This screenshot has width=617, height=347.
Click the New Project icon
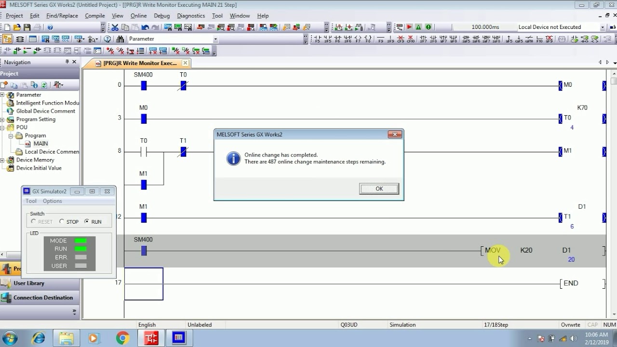pyautogui.click(x=7, y=27)
